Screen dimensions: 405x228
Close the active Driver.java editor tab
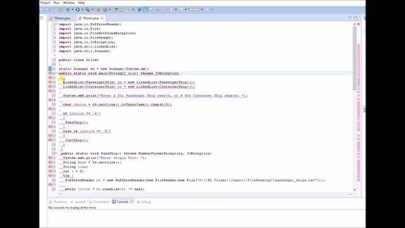[103, 18]
